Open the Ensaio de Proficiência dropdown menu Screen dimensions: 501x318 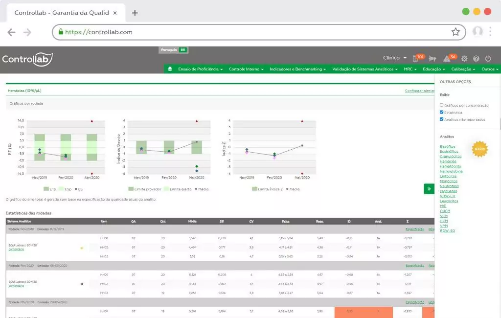200,69
